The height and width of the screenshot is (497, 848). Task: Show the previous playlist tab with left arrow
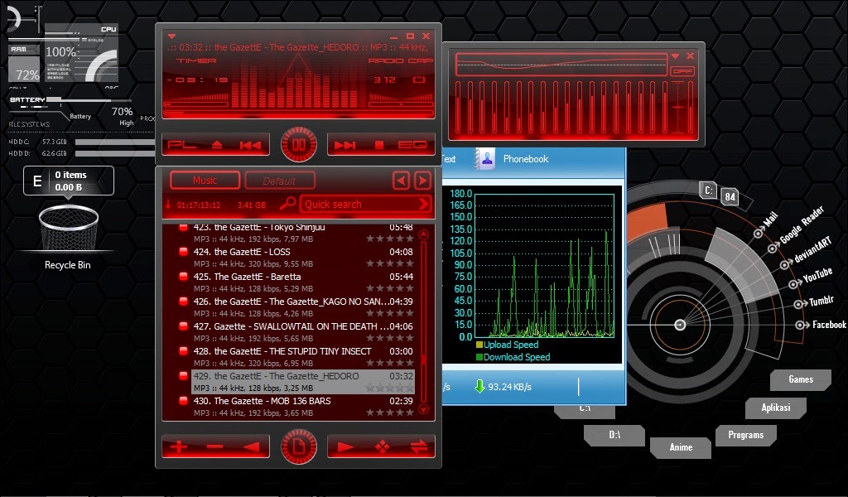click(401, 180)
